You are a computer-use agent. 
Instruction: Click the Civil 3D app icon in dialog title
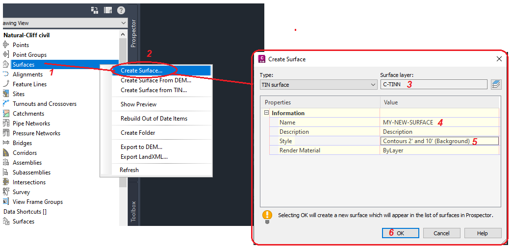(x=261, y=59)
